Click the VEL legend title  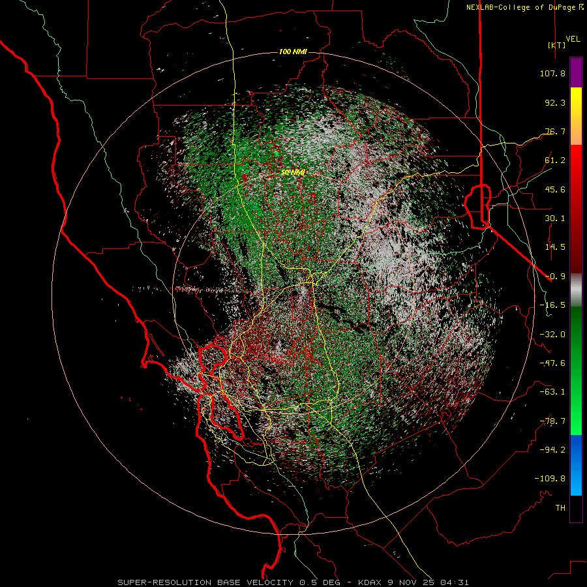tap(573, 39)
